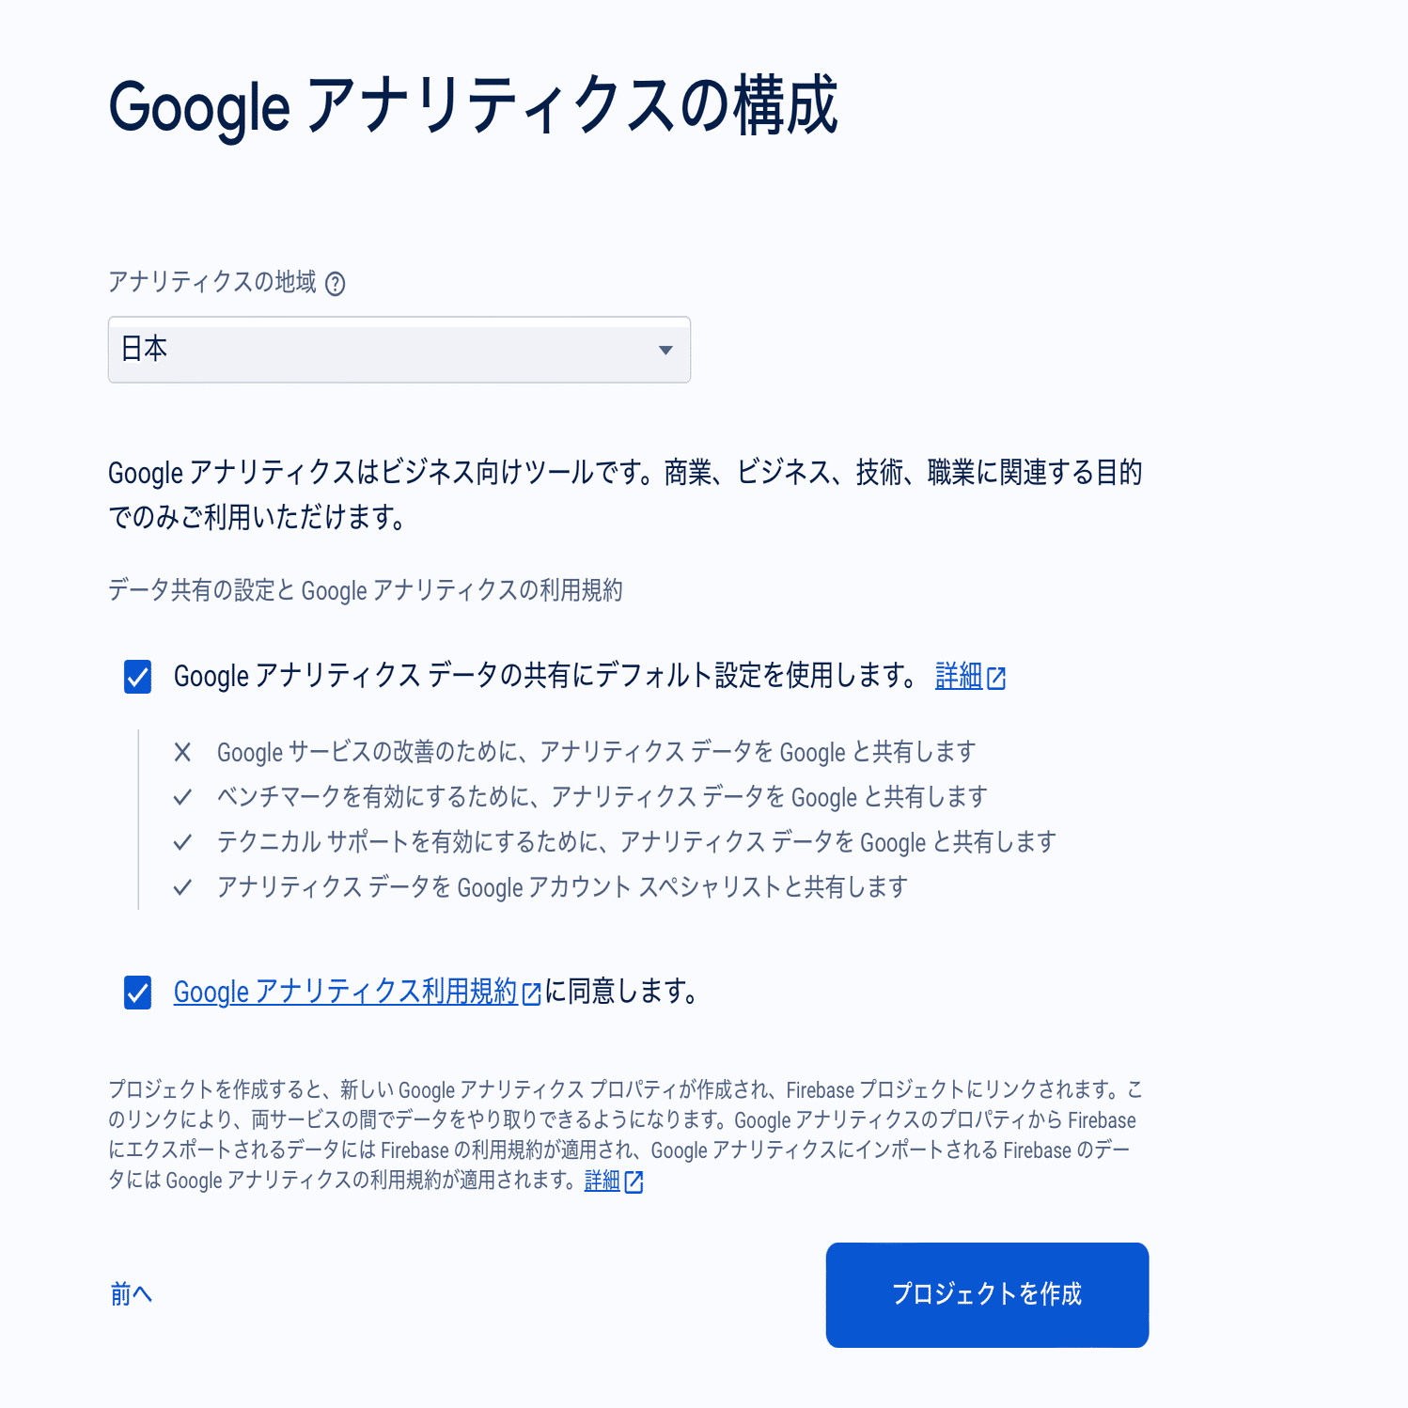Screen dimensions: 1408x1408
Task: Open the 詳細 link after default settings text
Action: click(958, 676)
